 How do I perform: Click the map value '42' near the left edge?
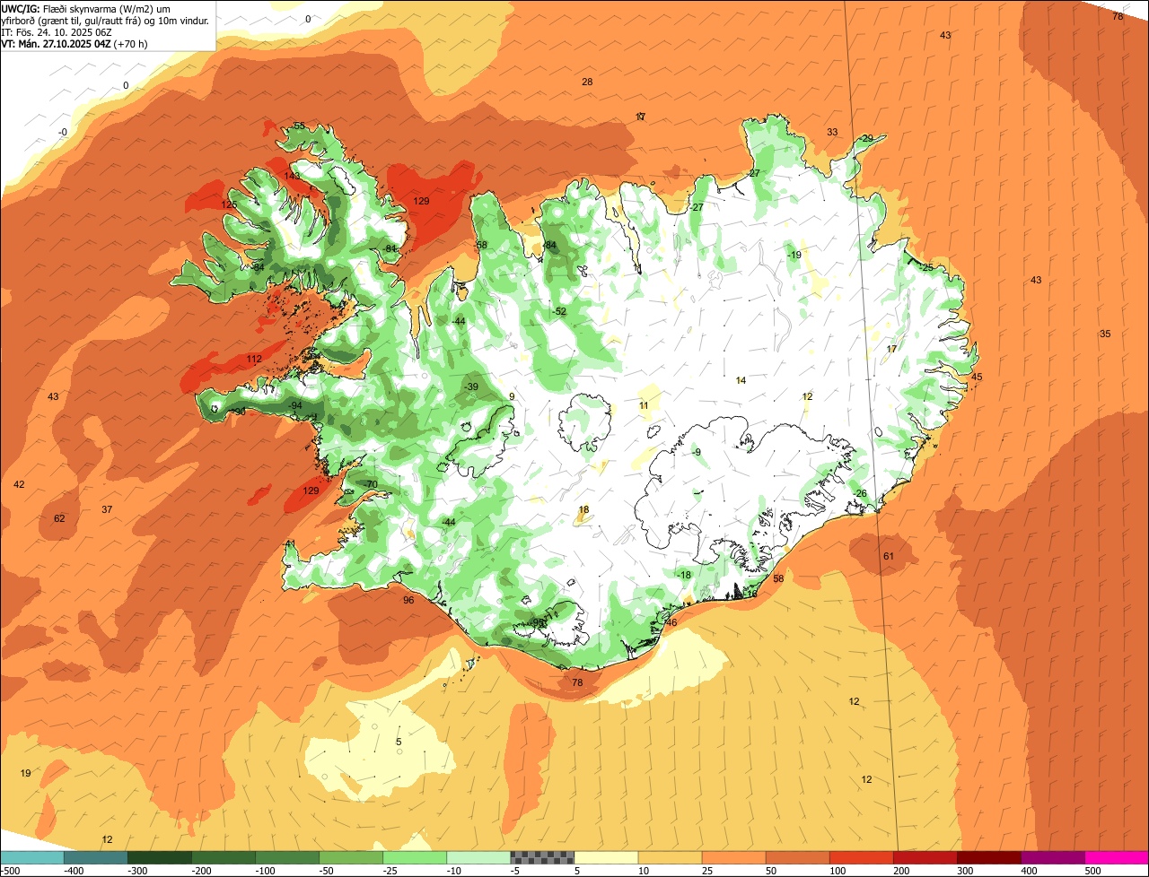(19, 484)
